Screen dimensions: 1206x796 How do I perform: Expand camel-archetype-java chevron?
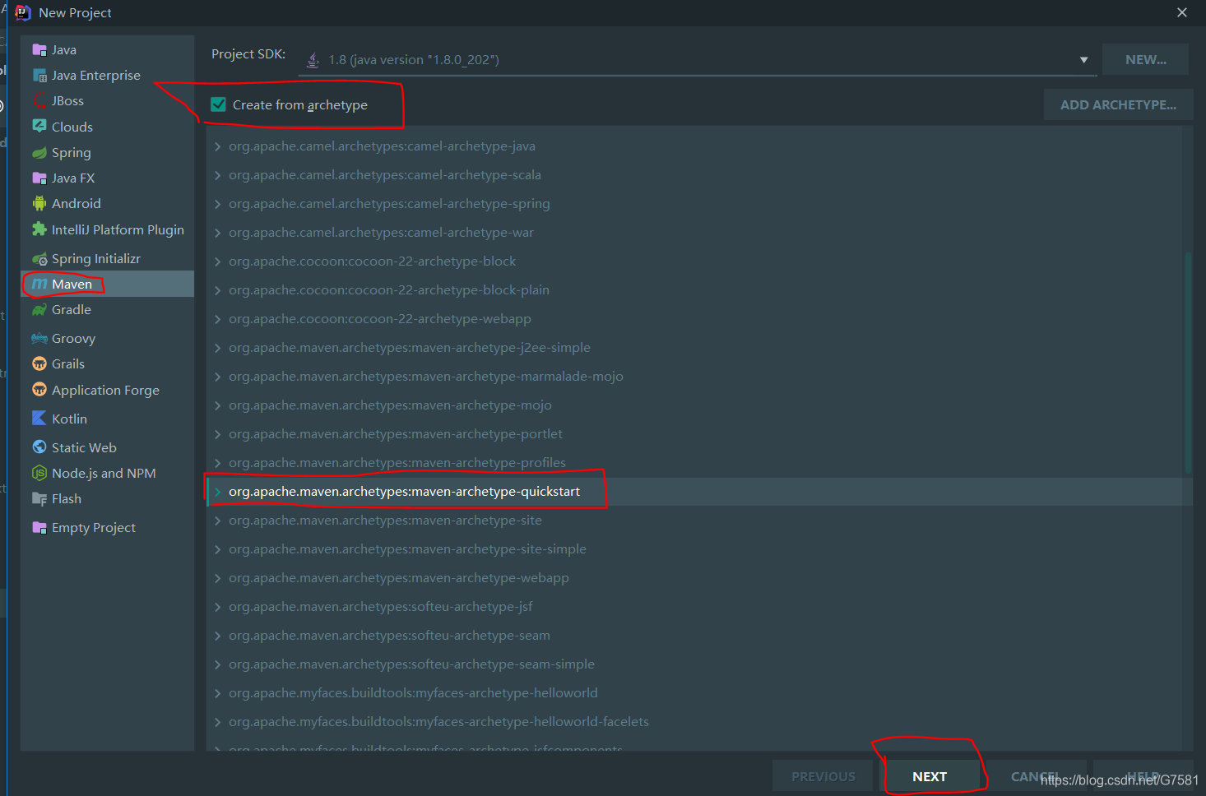pyautogui.click(x=217, y=146)
